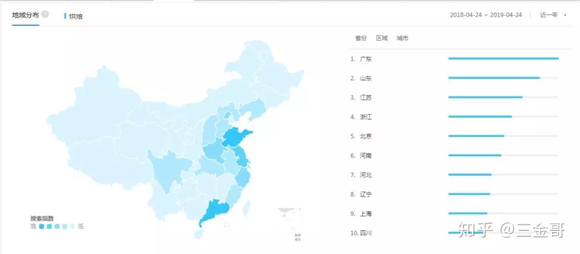Viewport: 580px width, 254px height.
Task: Click 北京 in the ranking list
Action: [366, 136]
